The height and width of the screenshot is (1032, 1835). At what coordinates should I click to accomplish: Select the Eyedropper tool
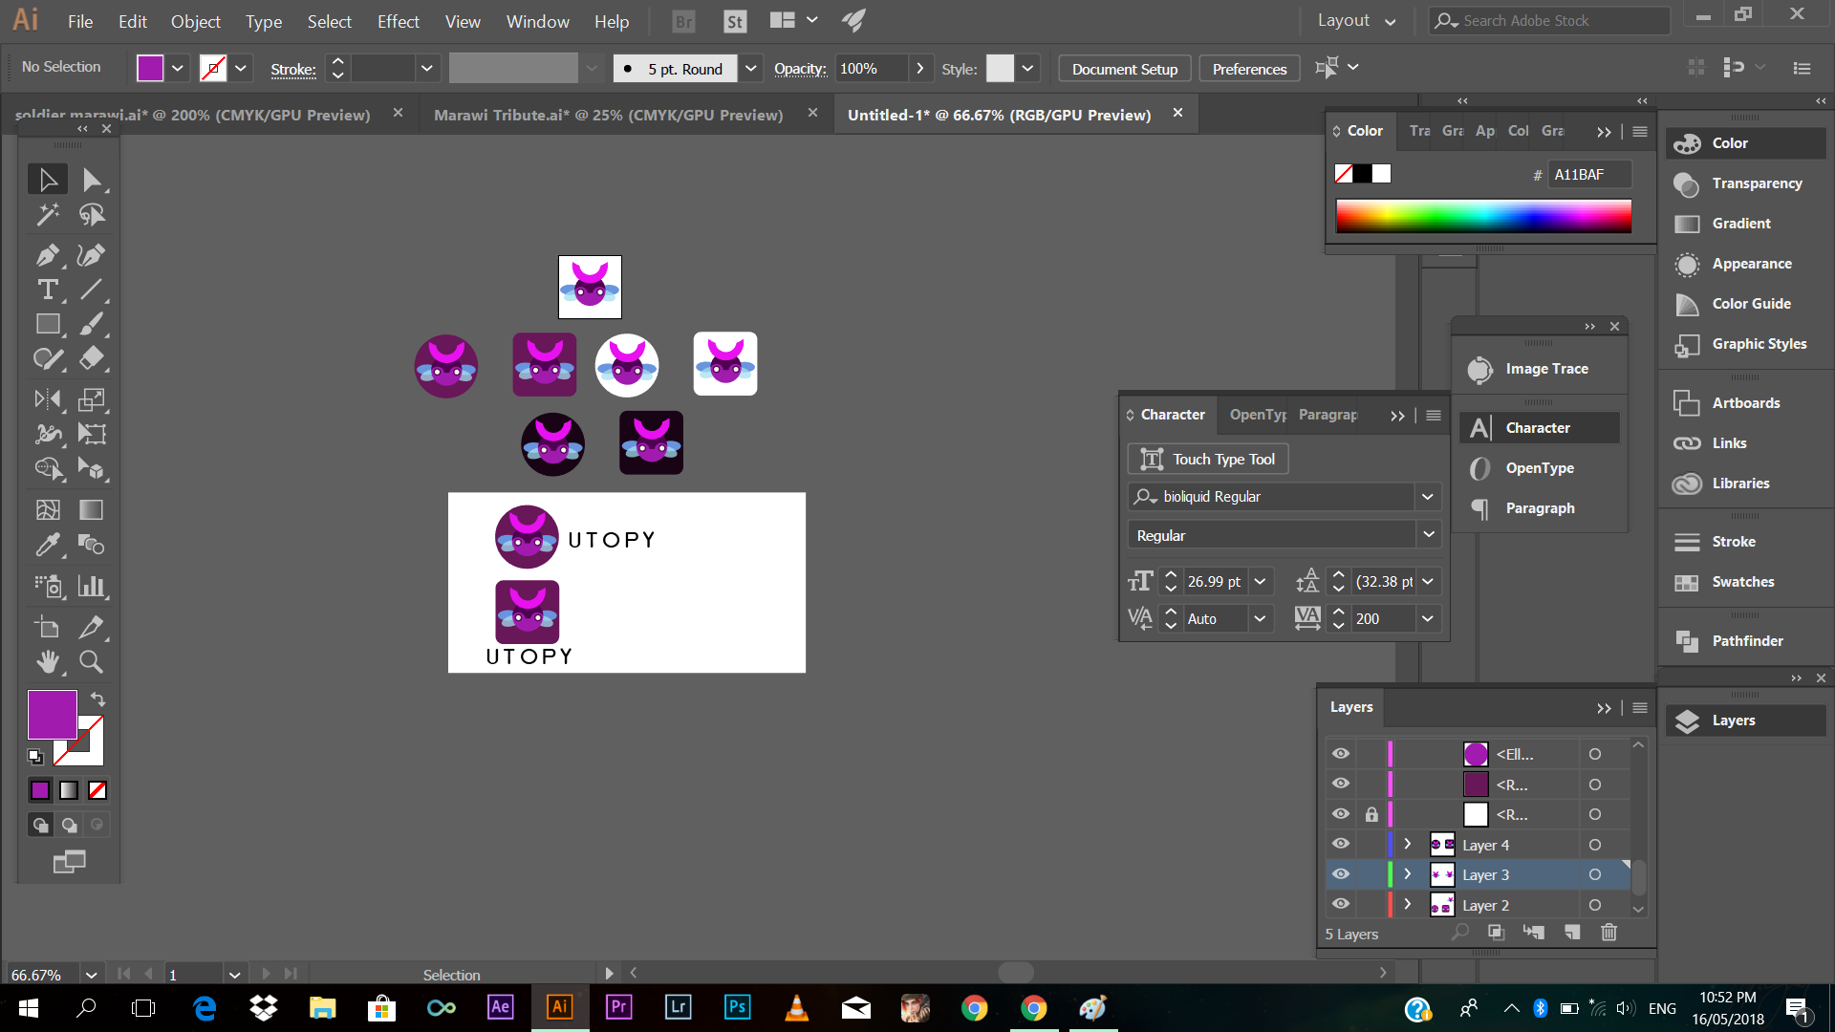point(48,545)
